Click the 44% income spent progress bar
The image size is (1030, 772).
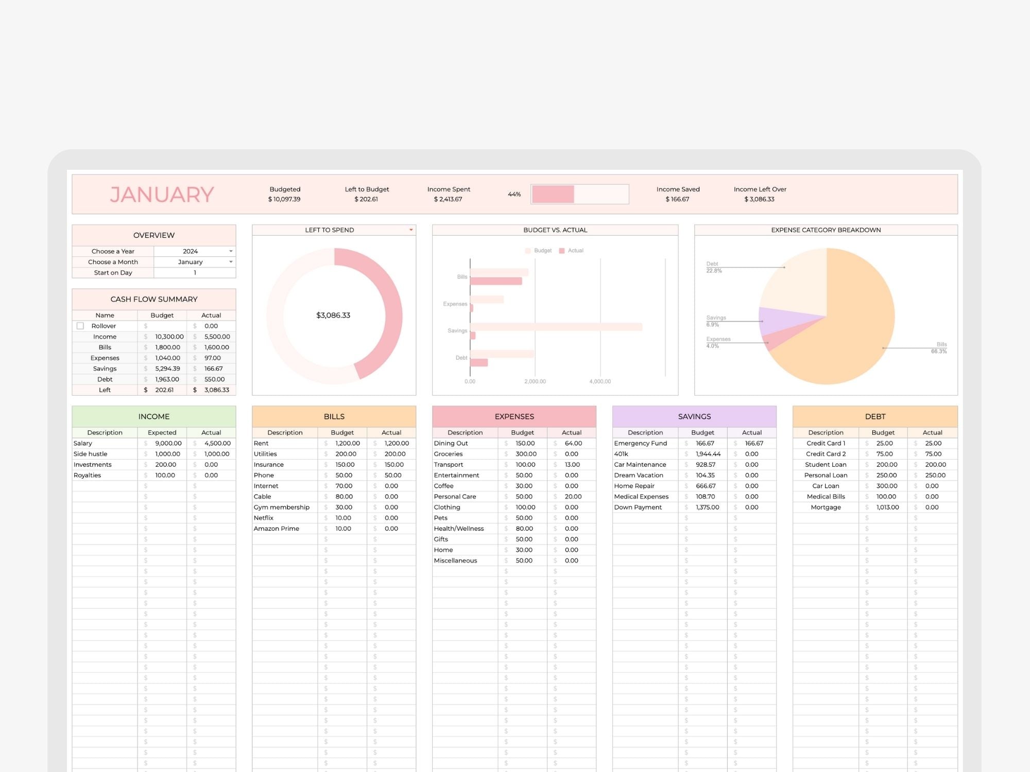(579, 194)
